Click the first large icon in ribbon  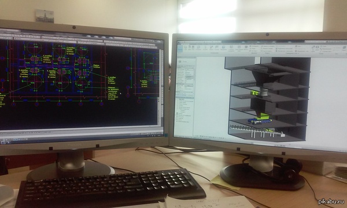tap(186, 47)
